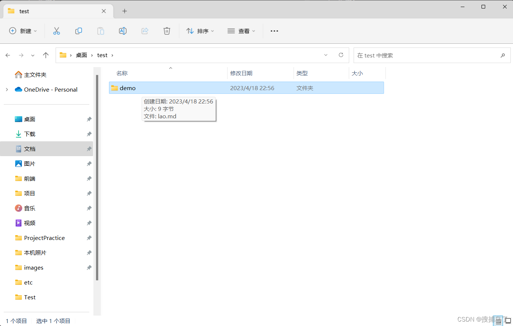The height and width of the screenshot is (326, 513).
Task: Click chevron between 桌面 and test
Action: click(92, 55)
